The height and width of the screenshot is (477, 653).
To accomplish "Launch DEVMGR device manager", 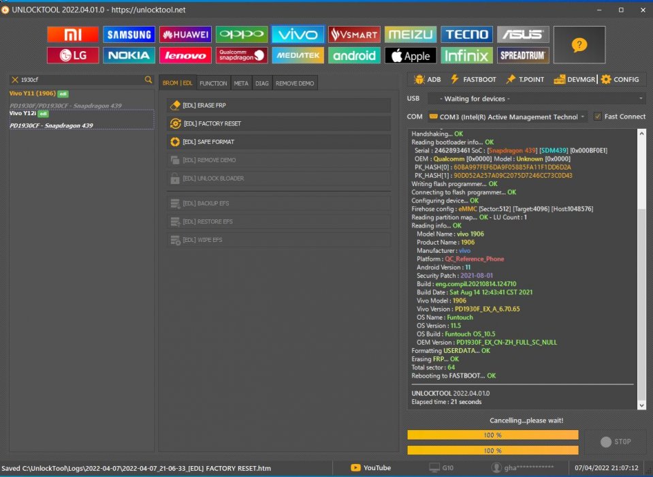I will 574,79.
